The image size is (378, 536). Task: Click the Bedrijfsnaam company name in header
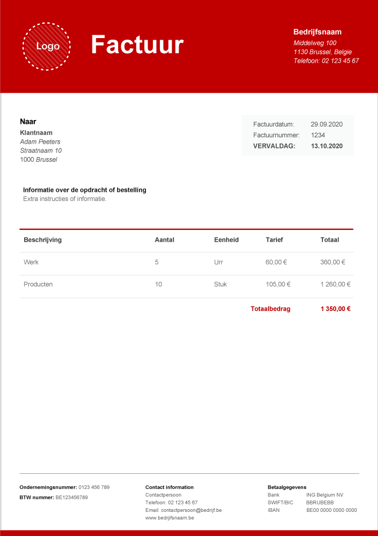point(317,32)
